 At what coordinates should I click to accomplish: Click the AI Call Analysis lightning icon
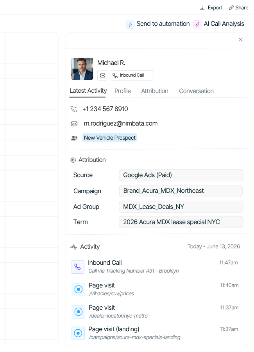coord(198,24)
